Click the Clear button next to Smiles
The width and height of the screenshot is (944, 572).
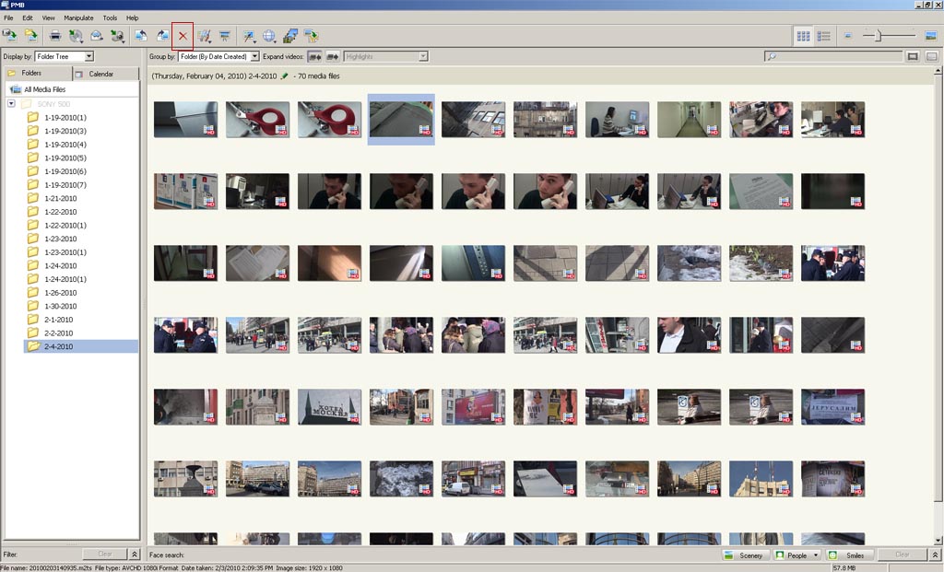(x=902, y=554)
